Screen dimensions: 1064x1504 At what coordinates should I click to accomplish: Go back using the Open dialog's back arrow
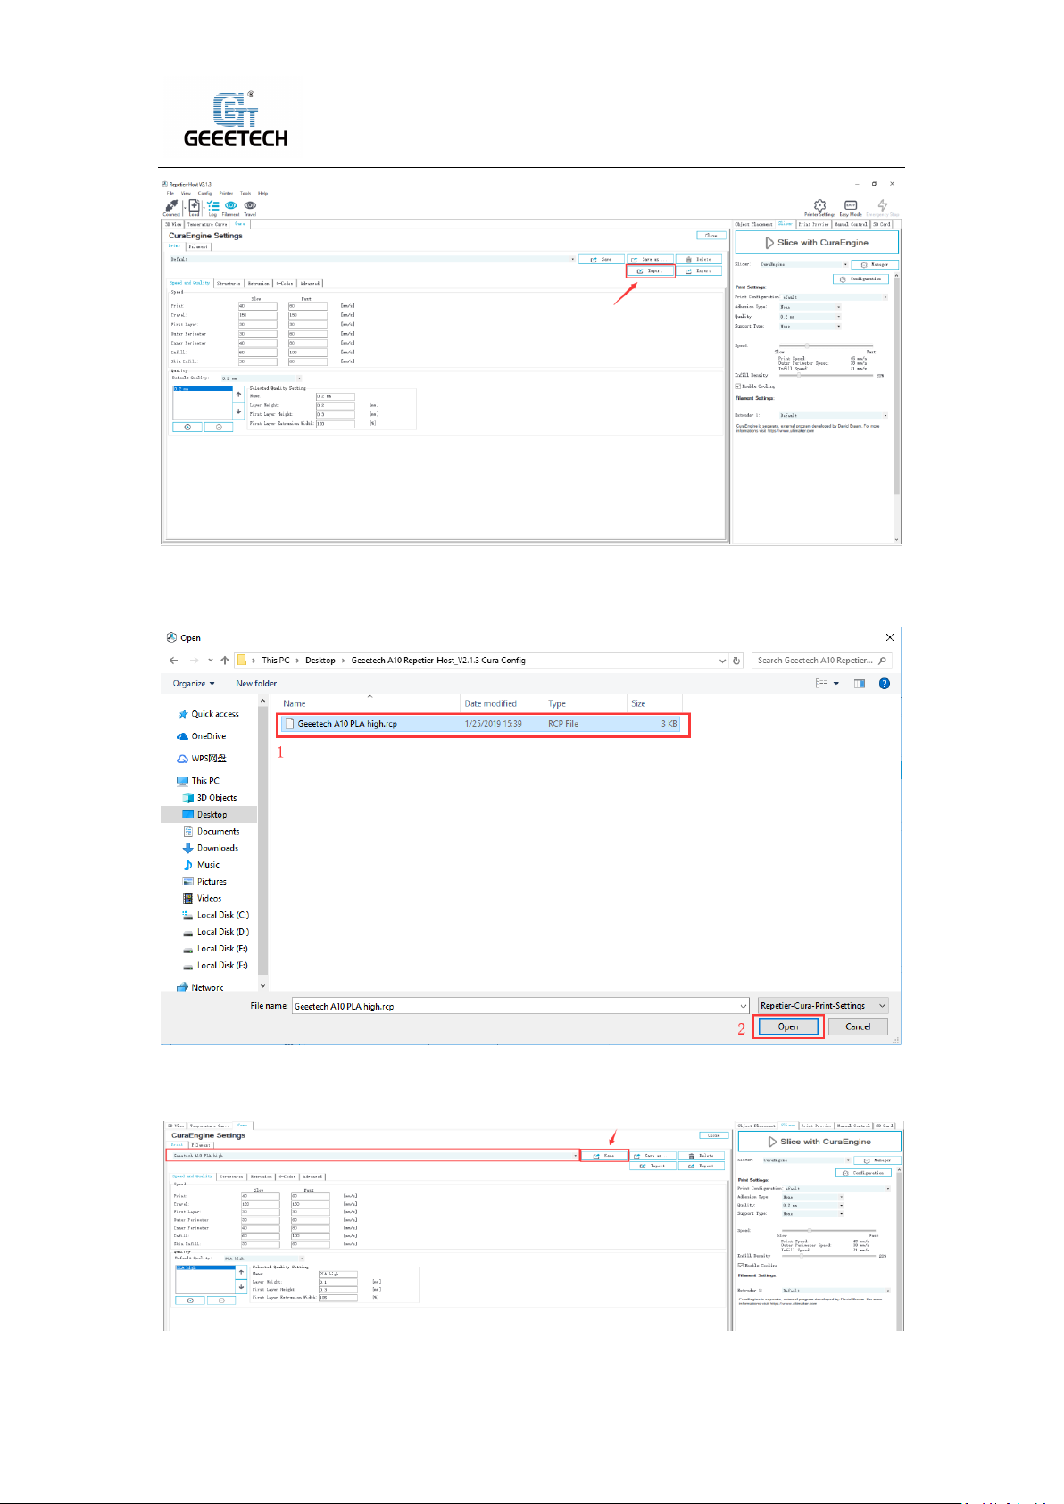(173, 661)
